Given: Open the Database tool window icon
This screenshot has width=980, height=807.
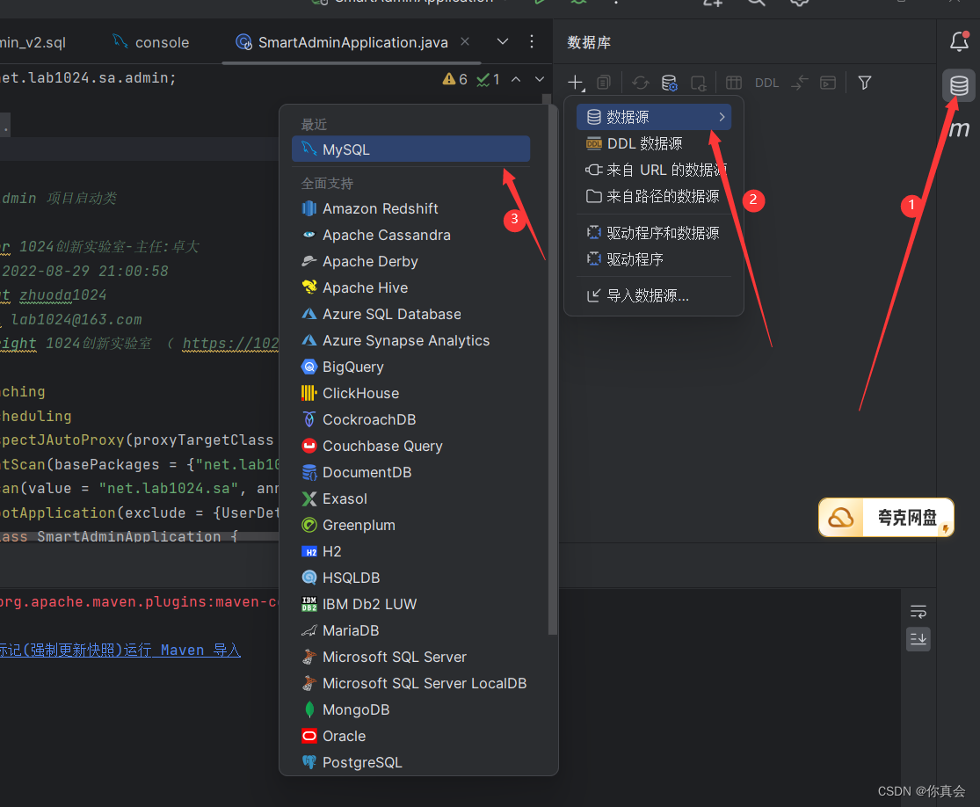Looking at the screenshot, I should pyautogui.click(x=959, y=84).
